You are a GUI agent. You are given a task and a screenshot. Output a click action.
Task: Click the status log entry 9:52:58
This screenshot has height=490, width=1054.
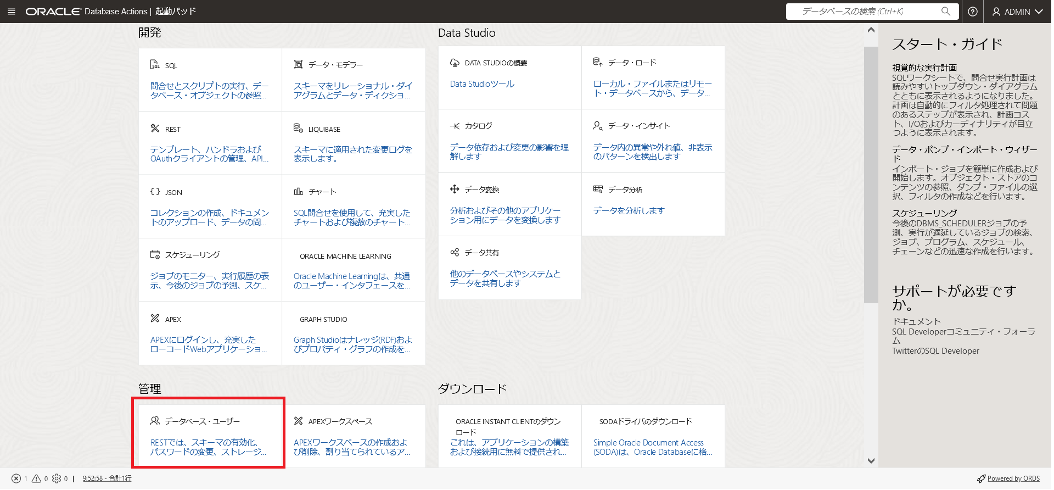[107, 478]
